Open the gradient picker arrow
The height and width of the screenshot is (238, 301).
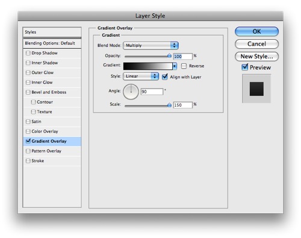coord(175,66)
